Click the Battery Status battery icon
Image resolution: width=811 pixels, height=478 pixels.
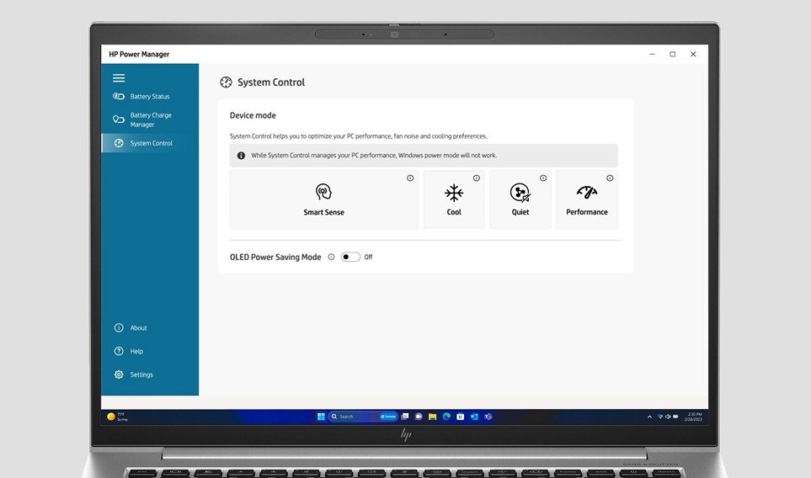119,96
